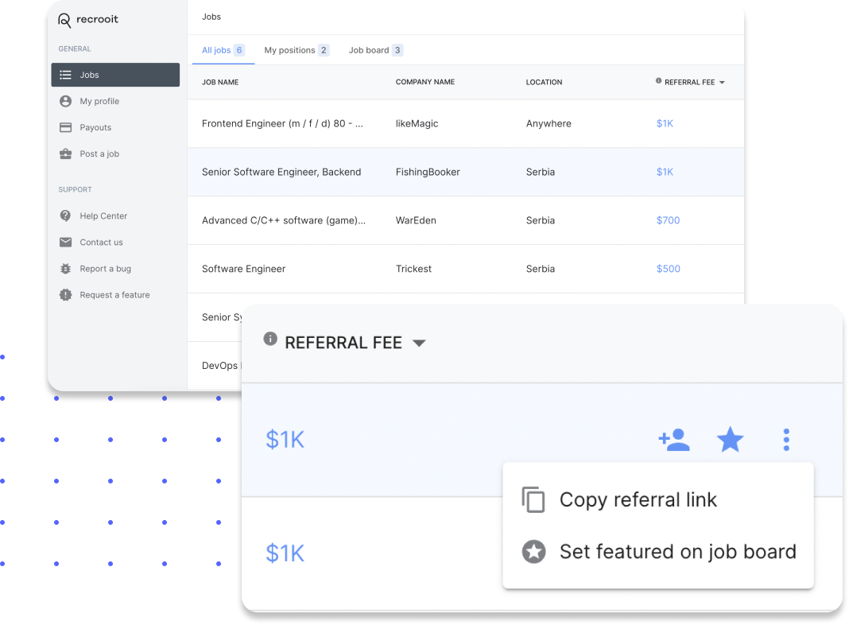
Task: Select Copy referral link
Action: click(x=638, y=499)
